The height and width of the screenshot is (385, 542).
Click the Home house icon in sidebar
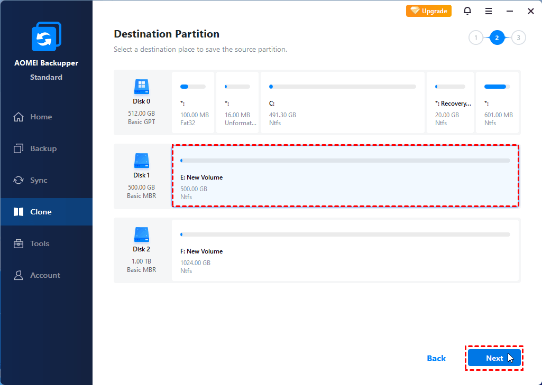click(19, 117)
